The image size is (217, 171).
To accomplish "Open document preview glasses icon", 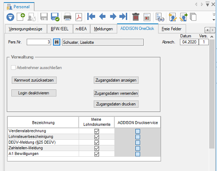I will (x=160, y=17).
